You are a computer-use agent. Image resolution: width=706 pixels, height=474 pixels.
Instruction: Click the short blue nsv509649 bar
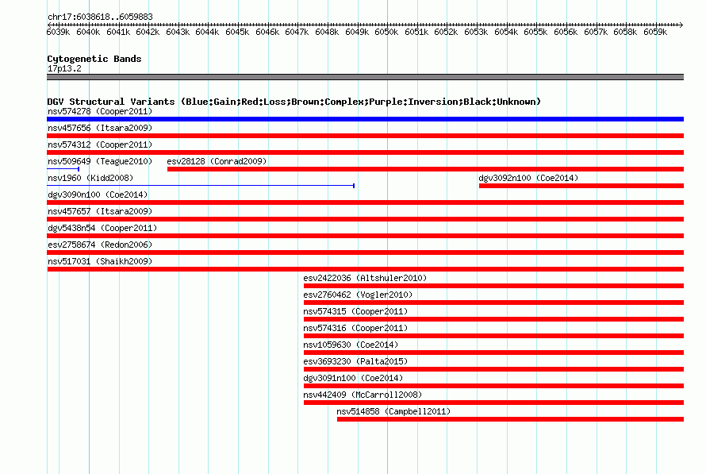63,169
